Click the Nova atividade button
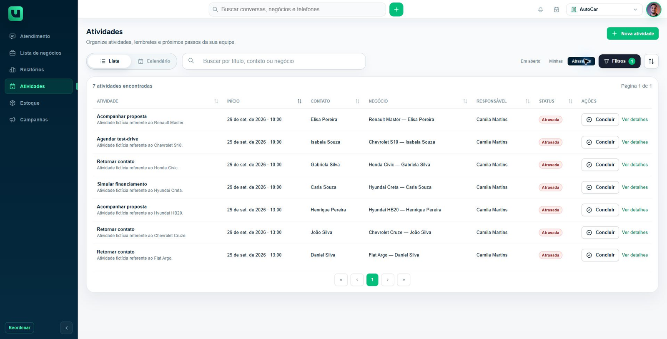This screenshot has height=339, width=667. (632, 34)
